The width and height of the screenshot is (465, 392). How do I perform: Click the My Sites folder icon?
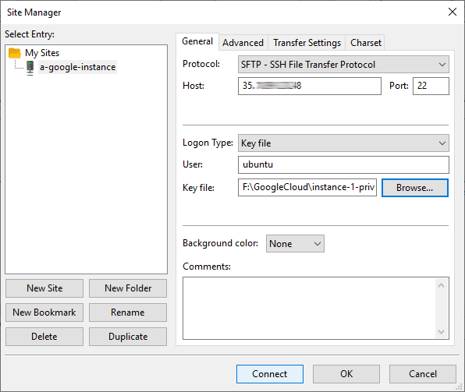coord(15,53)
